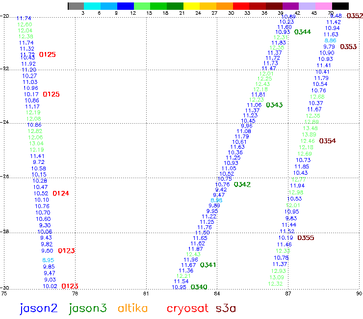Select the cryosat legend label

tap(187, 309)
